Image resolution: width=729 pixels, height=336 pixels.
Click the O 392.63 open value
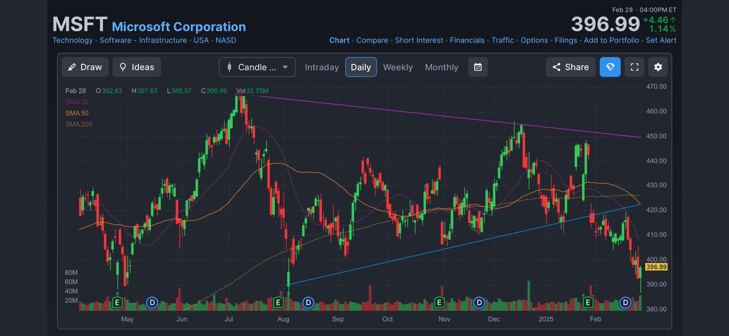point(109,91)
